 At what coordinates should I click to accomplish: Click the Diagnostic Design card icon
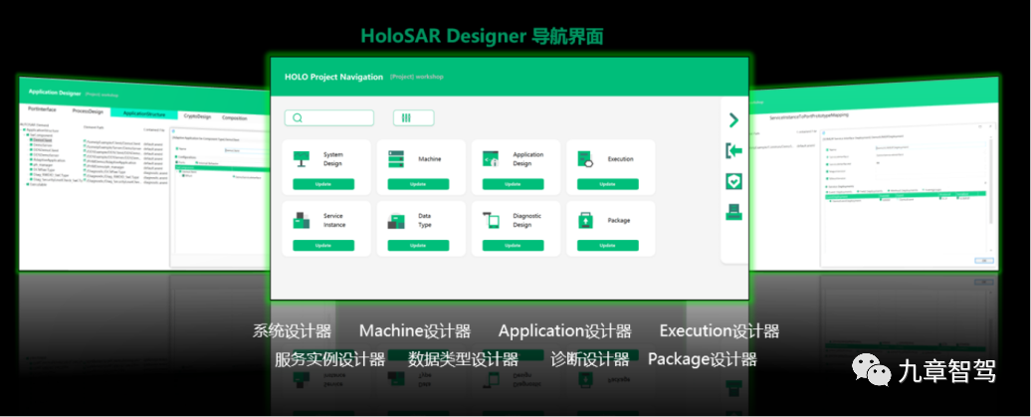pyautogui.click(x=491, y=220)
